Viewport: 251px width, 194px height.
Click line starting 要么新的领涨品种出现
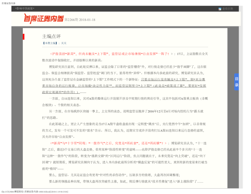point(126,182)
